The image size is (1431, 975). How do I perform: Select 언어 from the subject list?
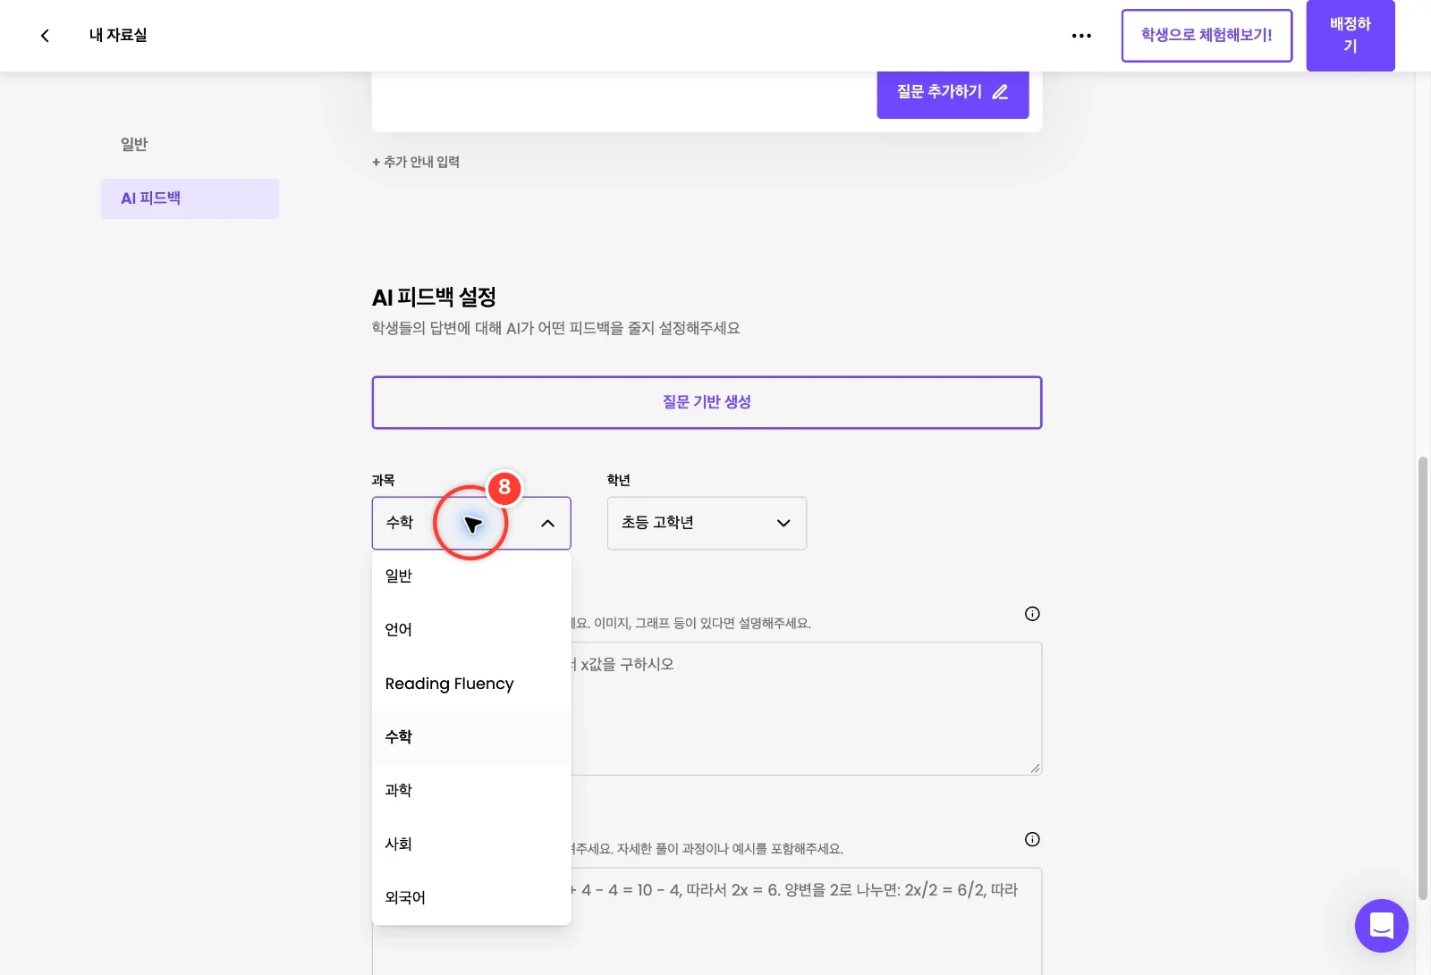471,630
